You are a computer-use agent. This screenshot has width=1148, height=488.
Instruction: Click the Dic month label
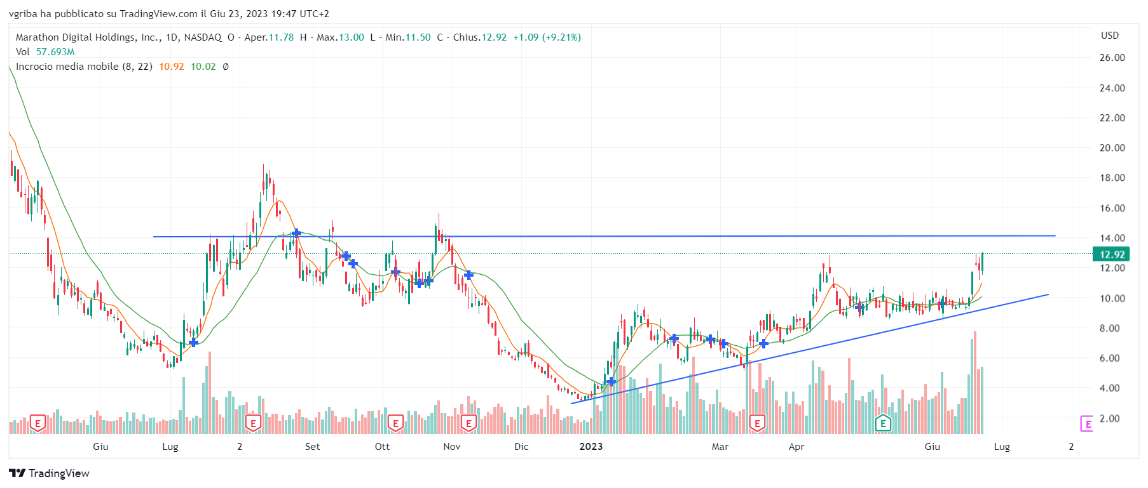tap(521, 447)
